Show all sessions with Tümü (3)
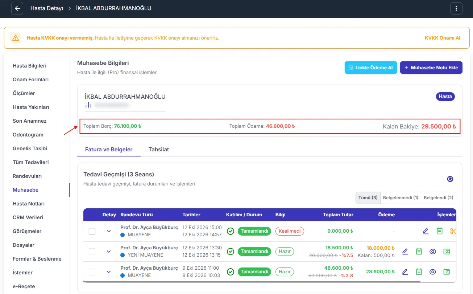Screen dimensions: 473x294 368,198
